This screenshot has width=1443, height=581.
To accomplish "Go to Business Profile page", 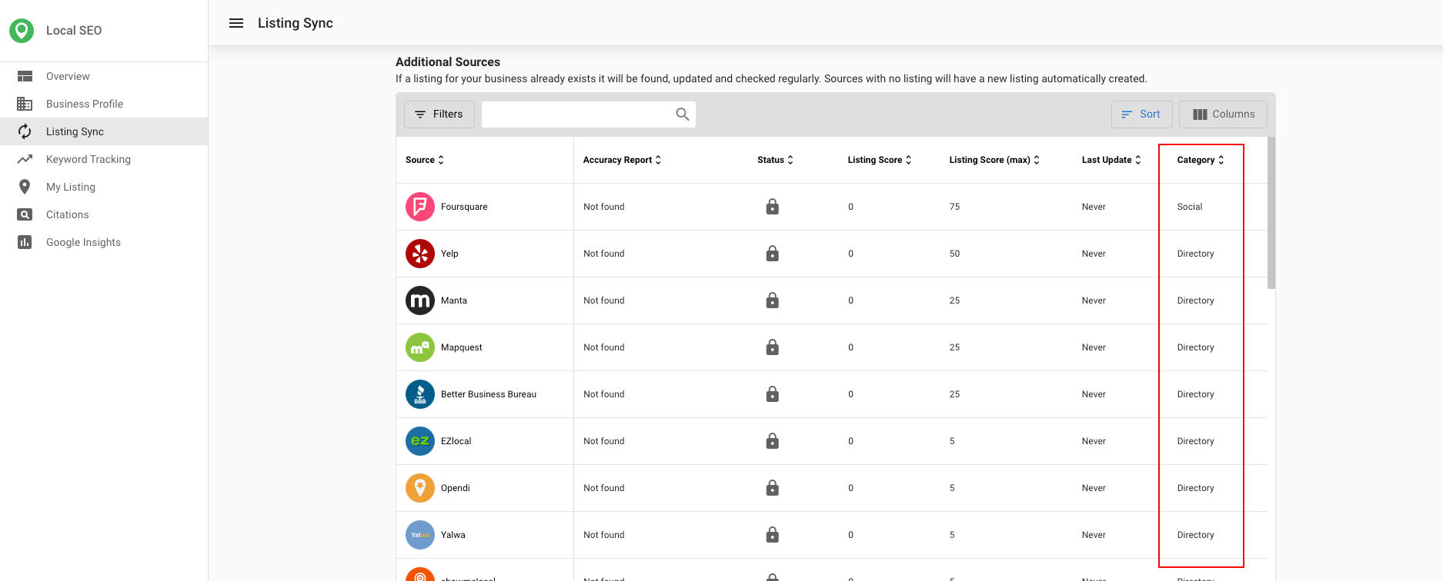I will coord(85,104).
